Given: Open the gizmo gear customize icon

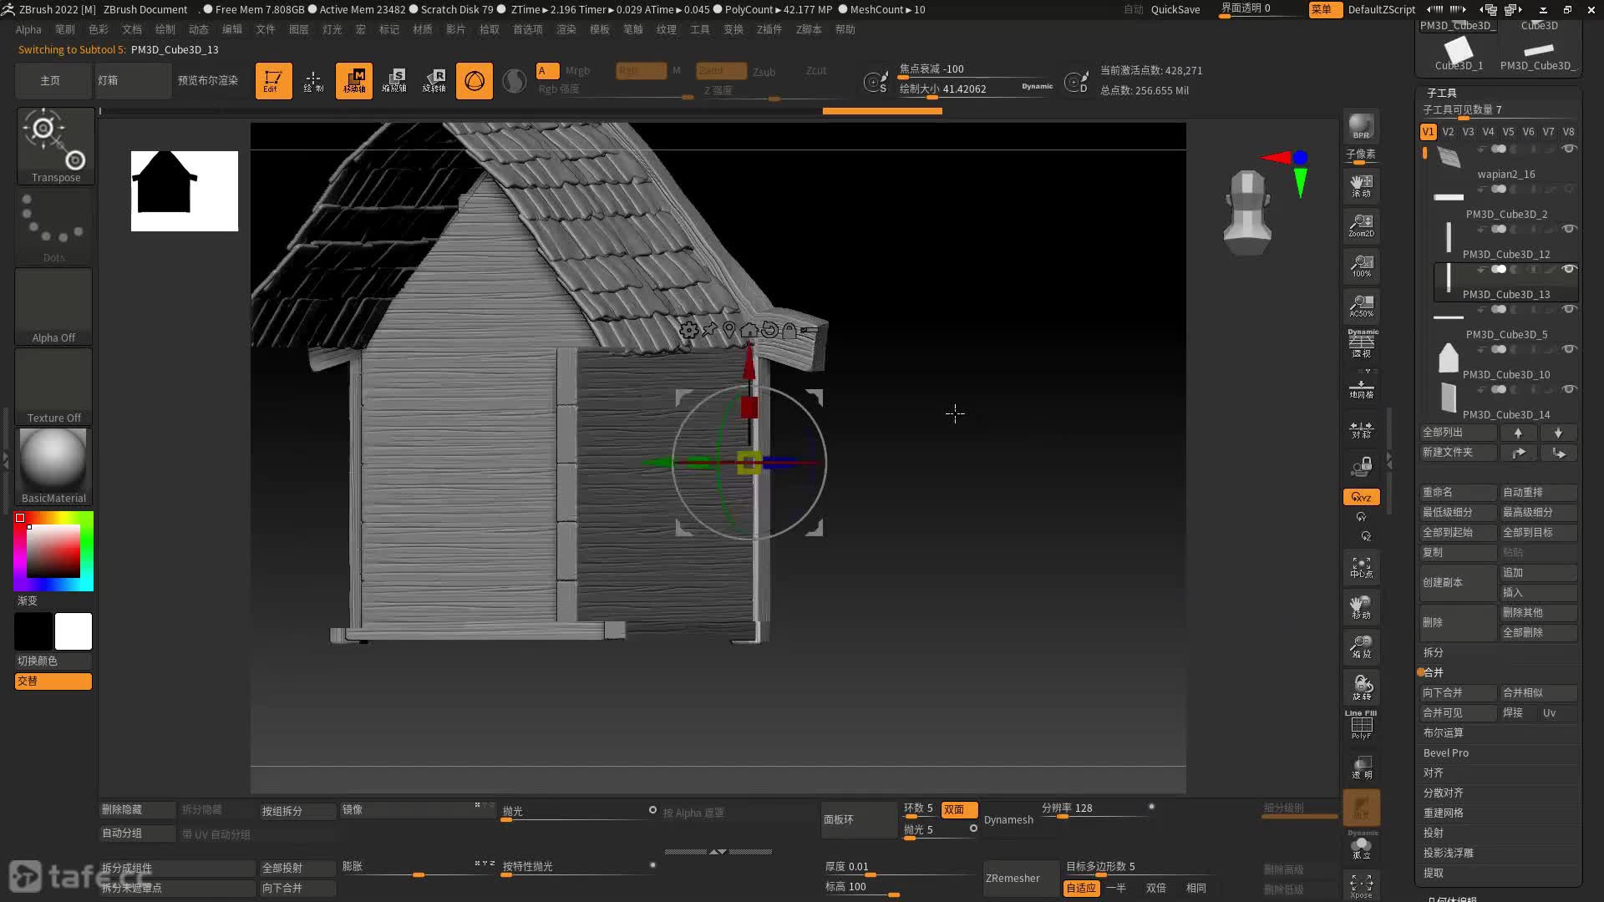Looking at the screenshot, I should (x=688, y=330).
